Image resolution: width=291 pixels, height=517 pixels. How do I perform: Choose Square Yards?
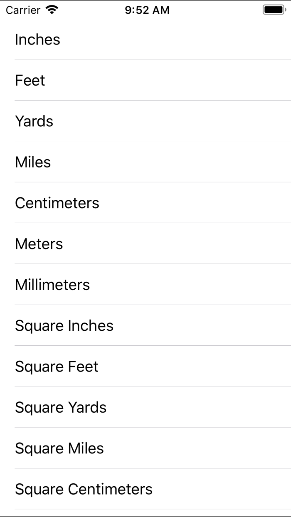[x=61, y=407]
